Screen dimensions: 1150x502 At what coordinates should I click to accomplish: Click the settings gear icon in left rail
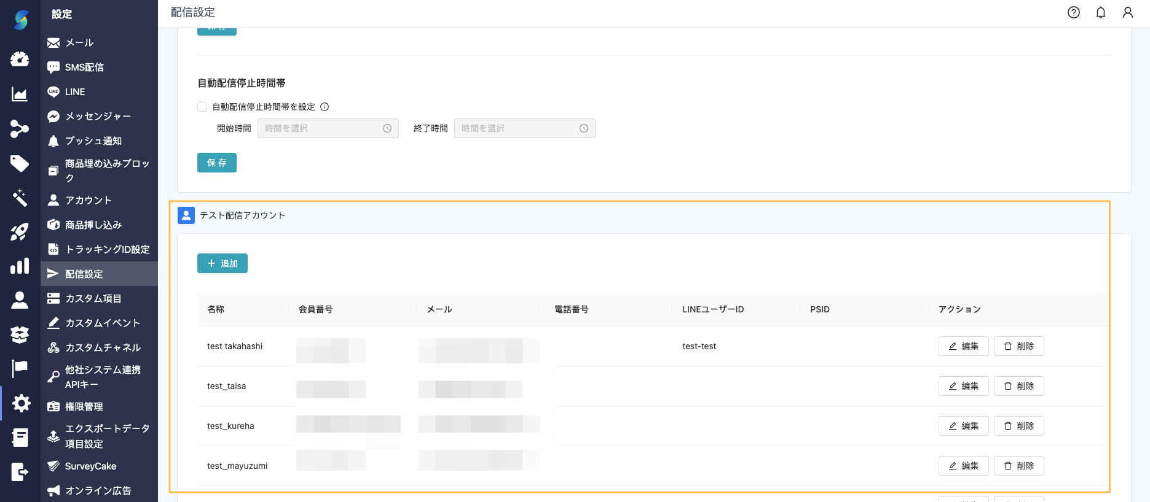[x=21, y=403]
